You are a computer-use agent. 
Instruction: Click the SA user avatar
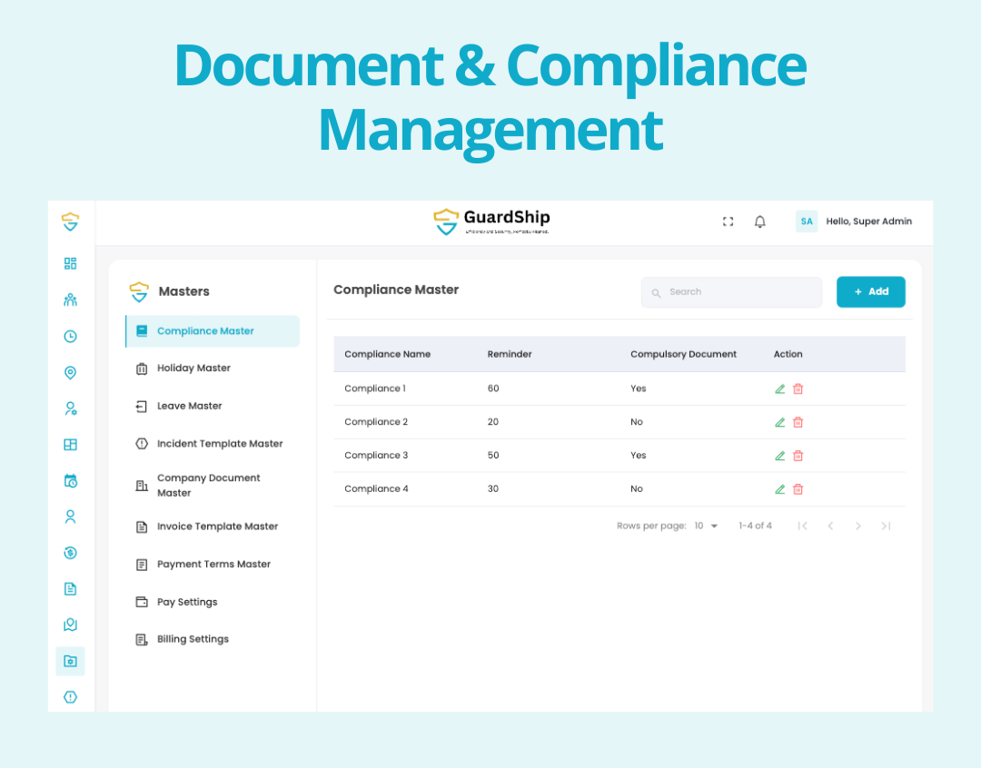click(807, 222)
